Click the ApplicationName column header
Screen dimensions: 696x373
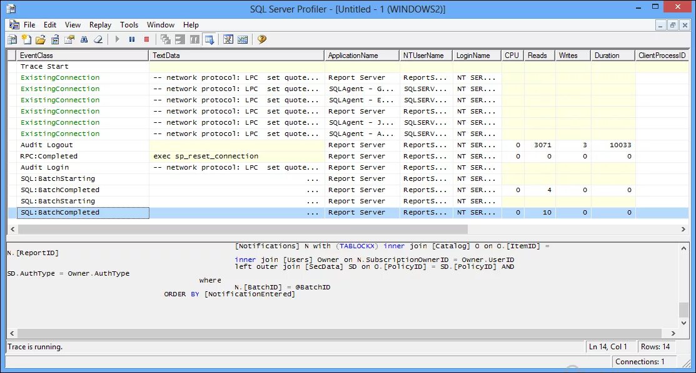[x=362, y=56]
